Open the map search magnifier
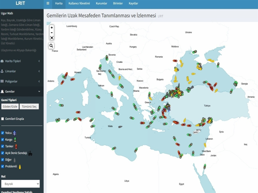The image size is (258, 193). tap(51, 46)
